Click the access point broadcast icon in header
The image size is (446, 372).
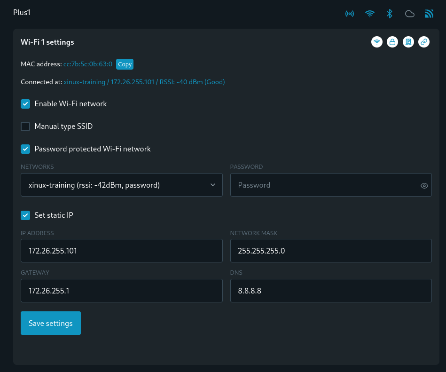click(350, 14)
